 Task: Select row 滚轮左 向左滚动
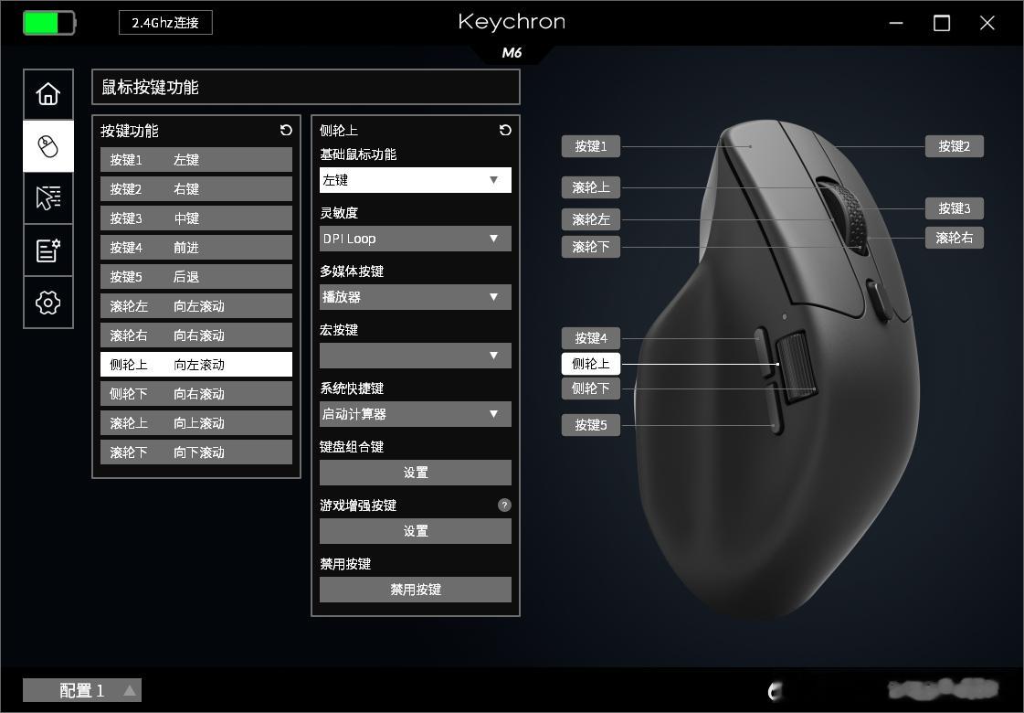click(195, 306)
